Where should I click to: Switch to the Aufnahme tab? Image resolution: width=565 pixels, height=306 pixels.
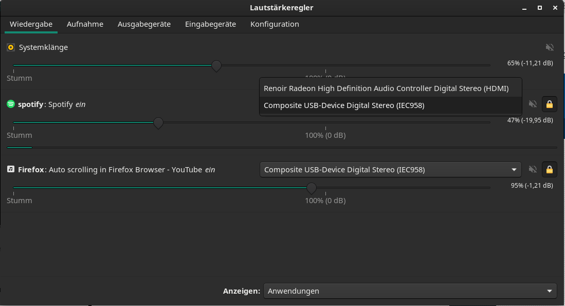(85, 24)
